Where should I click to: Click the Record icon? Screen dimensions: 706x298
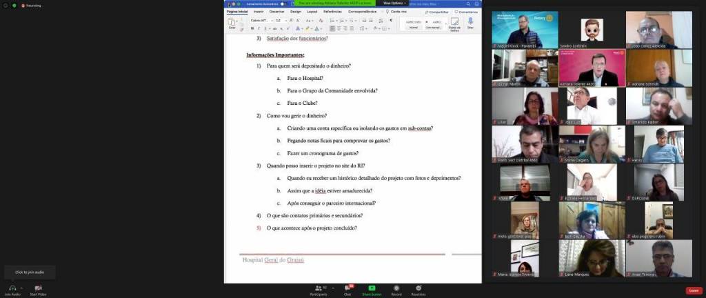pyautogui.click(x=396, y=288)
